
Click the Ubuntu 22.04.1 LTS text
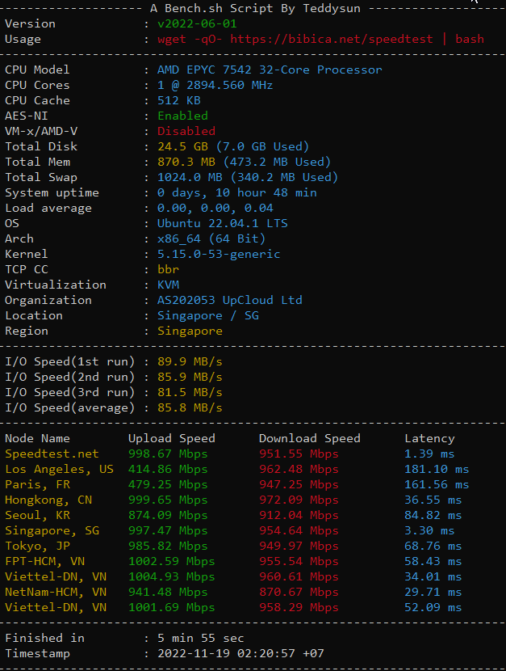point(222,223)
